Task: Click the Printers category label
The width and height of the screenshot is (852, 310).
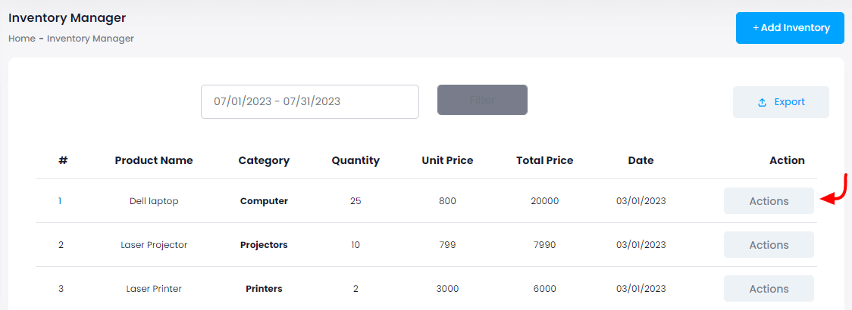Action: click(x=264, y=289)
